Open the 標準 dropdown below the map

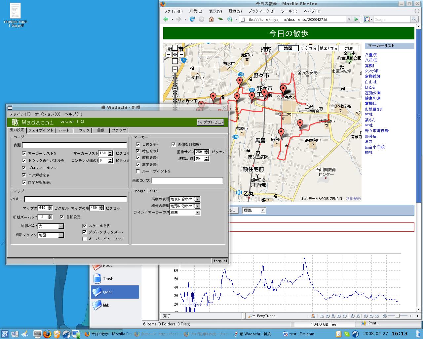pos(254,210)
